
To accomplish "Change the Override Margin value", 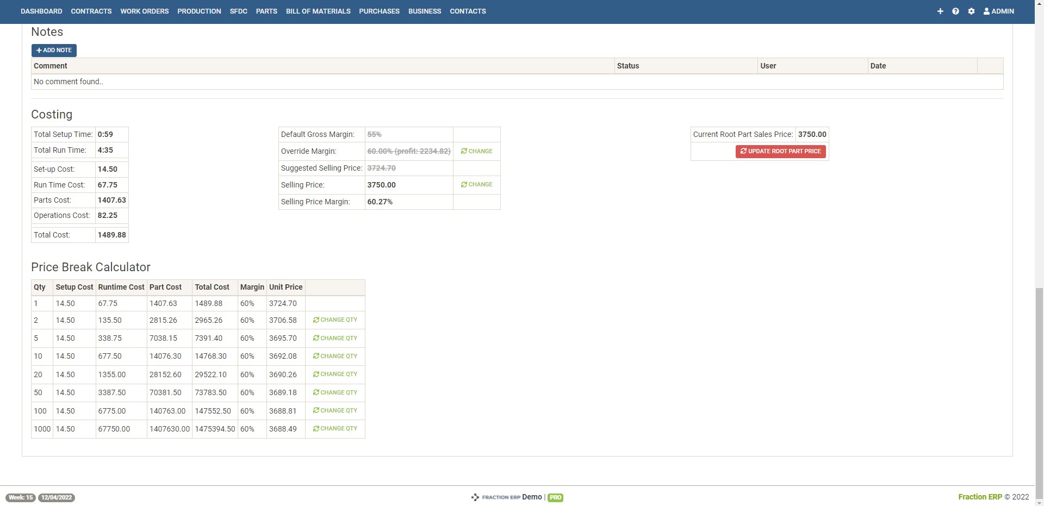I will click(x=476, y=152).
